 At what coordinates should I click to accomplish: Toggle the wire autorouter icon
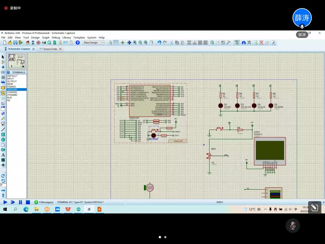pos(237,43)
